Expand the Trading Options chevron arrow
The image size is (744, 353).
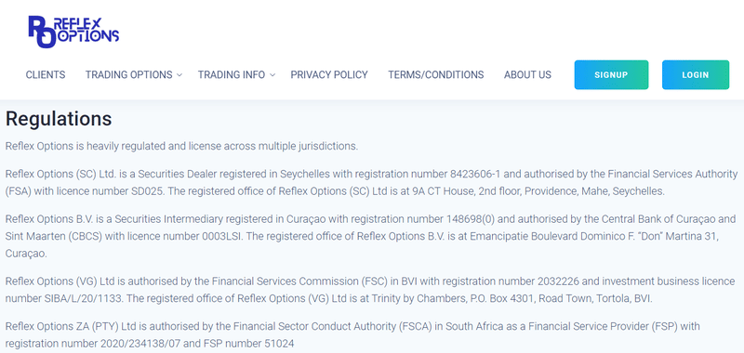(x=179, y=75)
